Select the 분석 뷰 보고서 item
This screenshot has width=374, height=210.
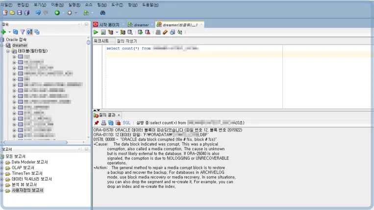coord(24,185)
